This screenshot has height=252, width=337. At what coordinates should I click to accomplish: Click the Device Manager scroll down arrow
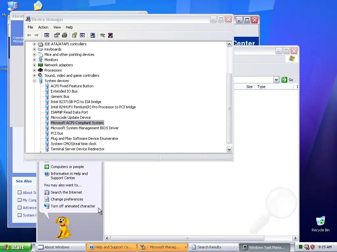pos(229,150)
